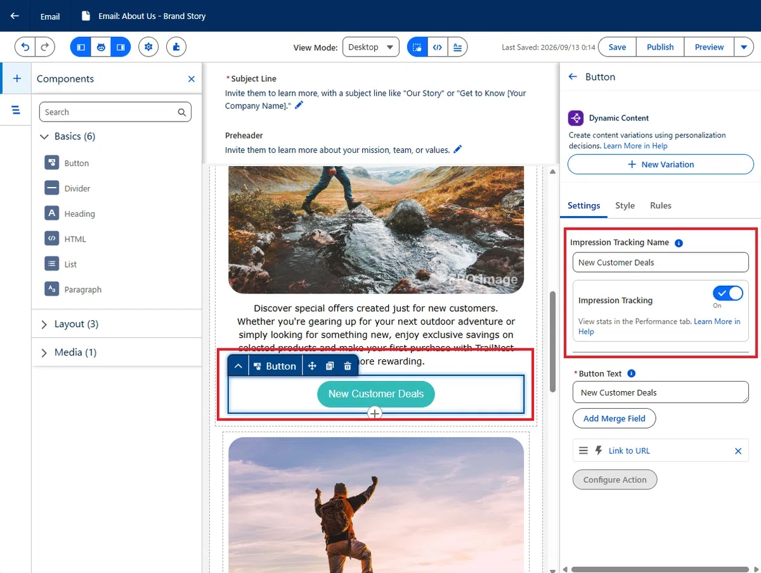Image resolution: width=761 pixels, height=573 pixels.
Task: Switch to the plain text view icon
Action: coord(458,47)
